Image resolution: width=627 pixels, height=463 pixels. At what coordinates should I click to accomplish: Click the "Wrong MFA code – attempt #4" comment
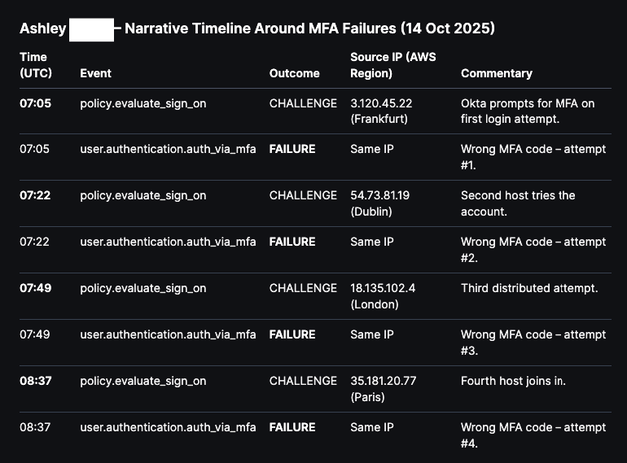click(x=533, y=435)
